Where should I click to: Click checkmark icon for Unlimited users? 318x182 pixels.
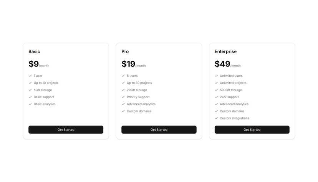(x=216, y=76)
